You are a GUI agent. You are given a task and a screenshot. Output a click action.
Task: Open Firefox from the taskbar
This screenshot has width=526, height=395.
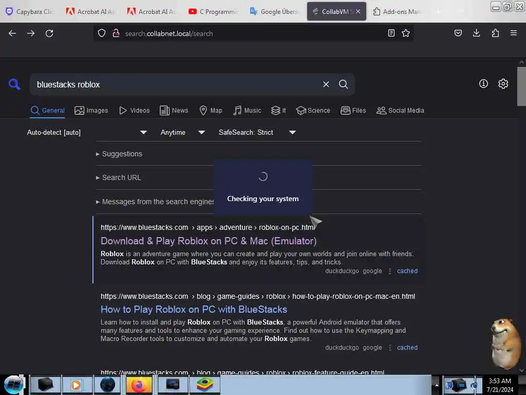click(x=139, y=385)
